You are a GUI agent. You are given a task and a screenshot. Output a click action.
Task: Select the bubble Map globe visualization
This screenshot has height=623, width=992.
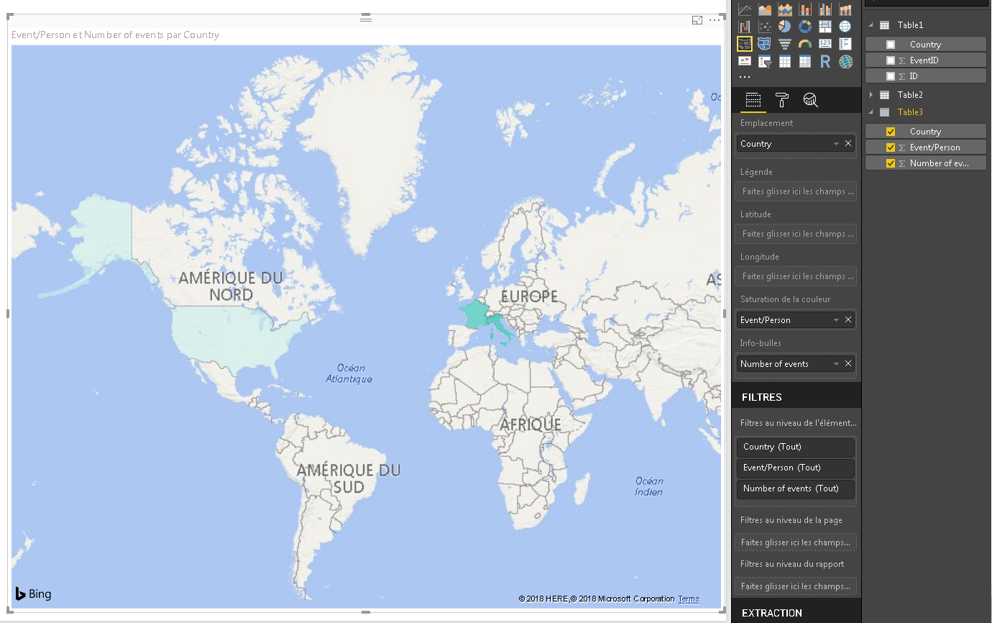pos(845,27)
